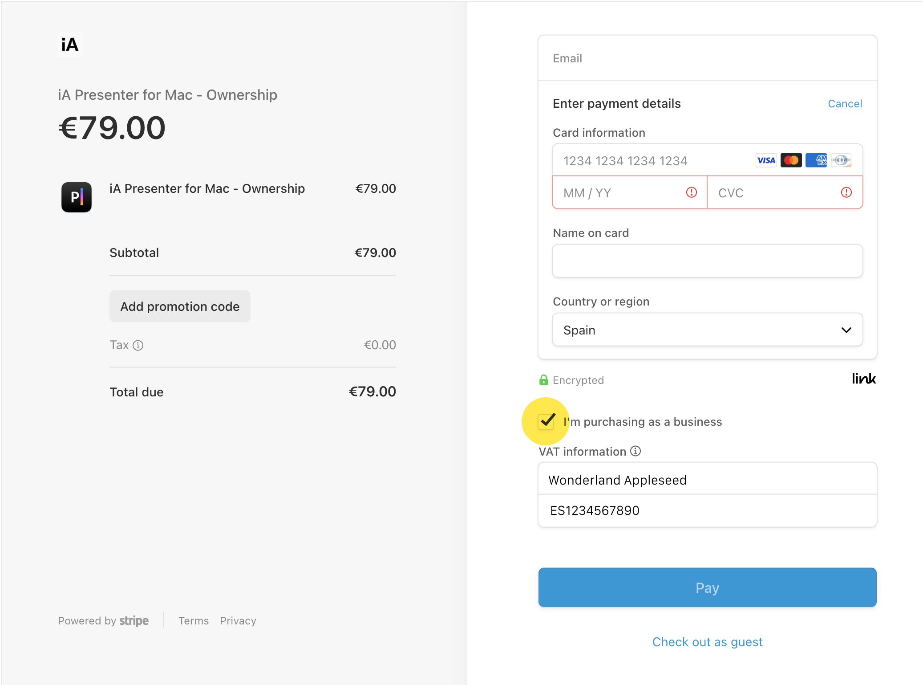
Task: Click the Pay button
Action: point(707,587)
